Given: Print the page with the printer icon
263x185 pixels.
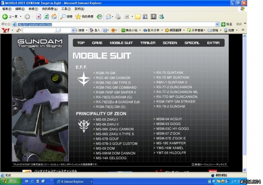Looking at the screenshot, I should 118,16.
